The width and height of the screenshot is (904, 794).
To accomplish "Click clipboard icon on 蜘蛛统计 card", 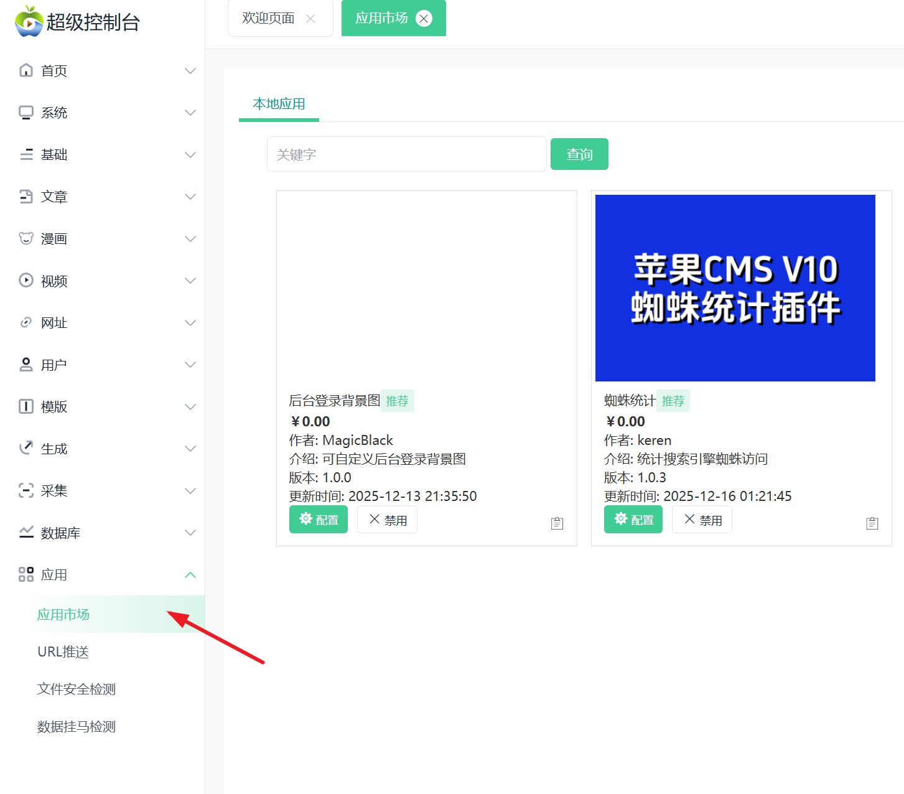I will (872, 523).
